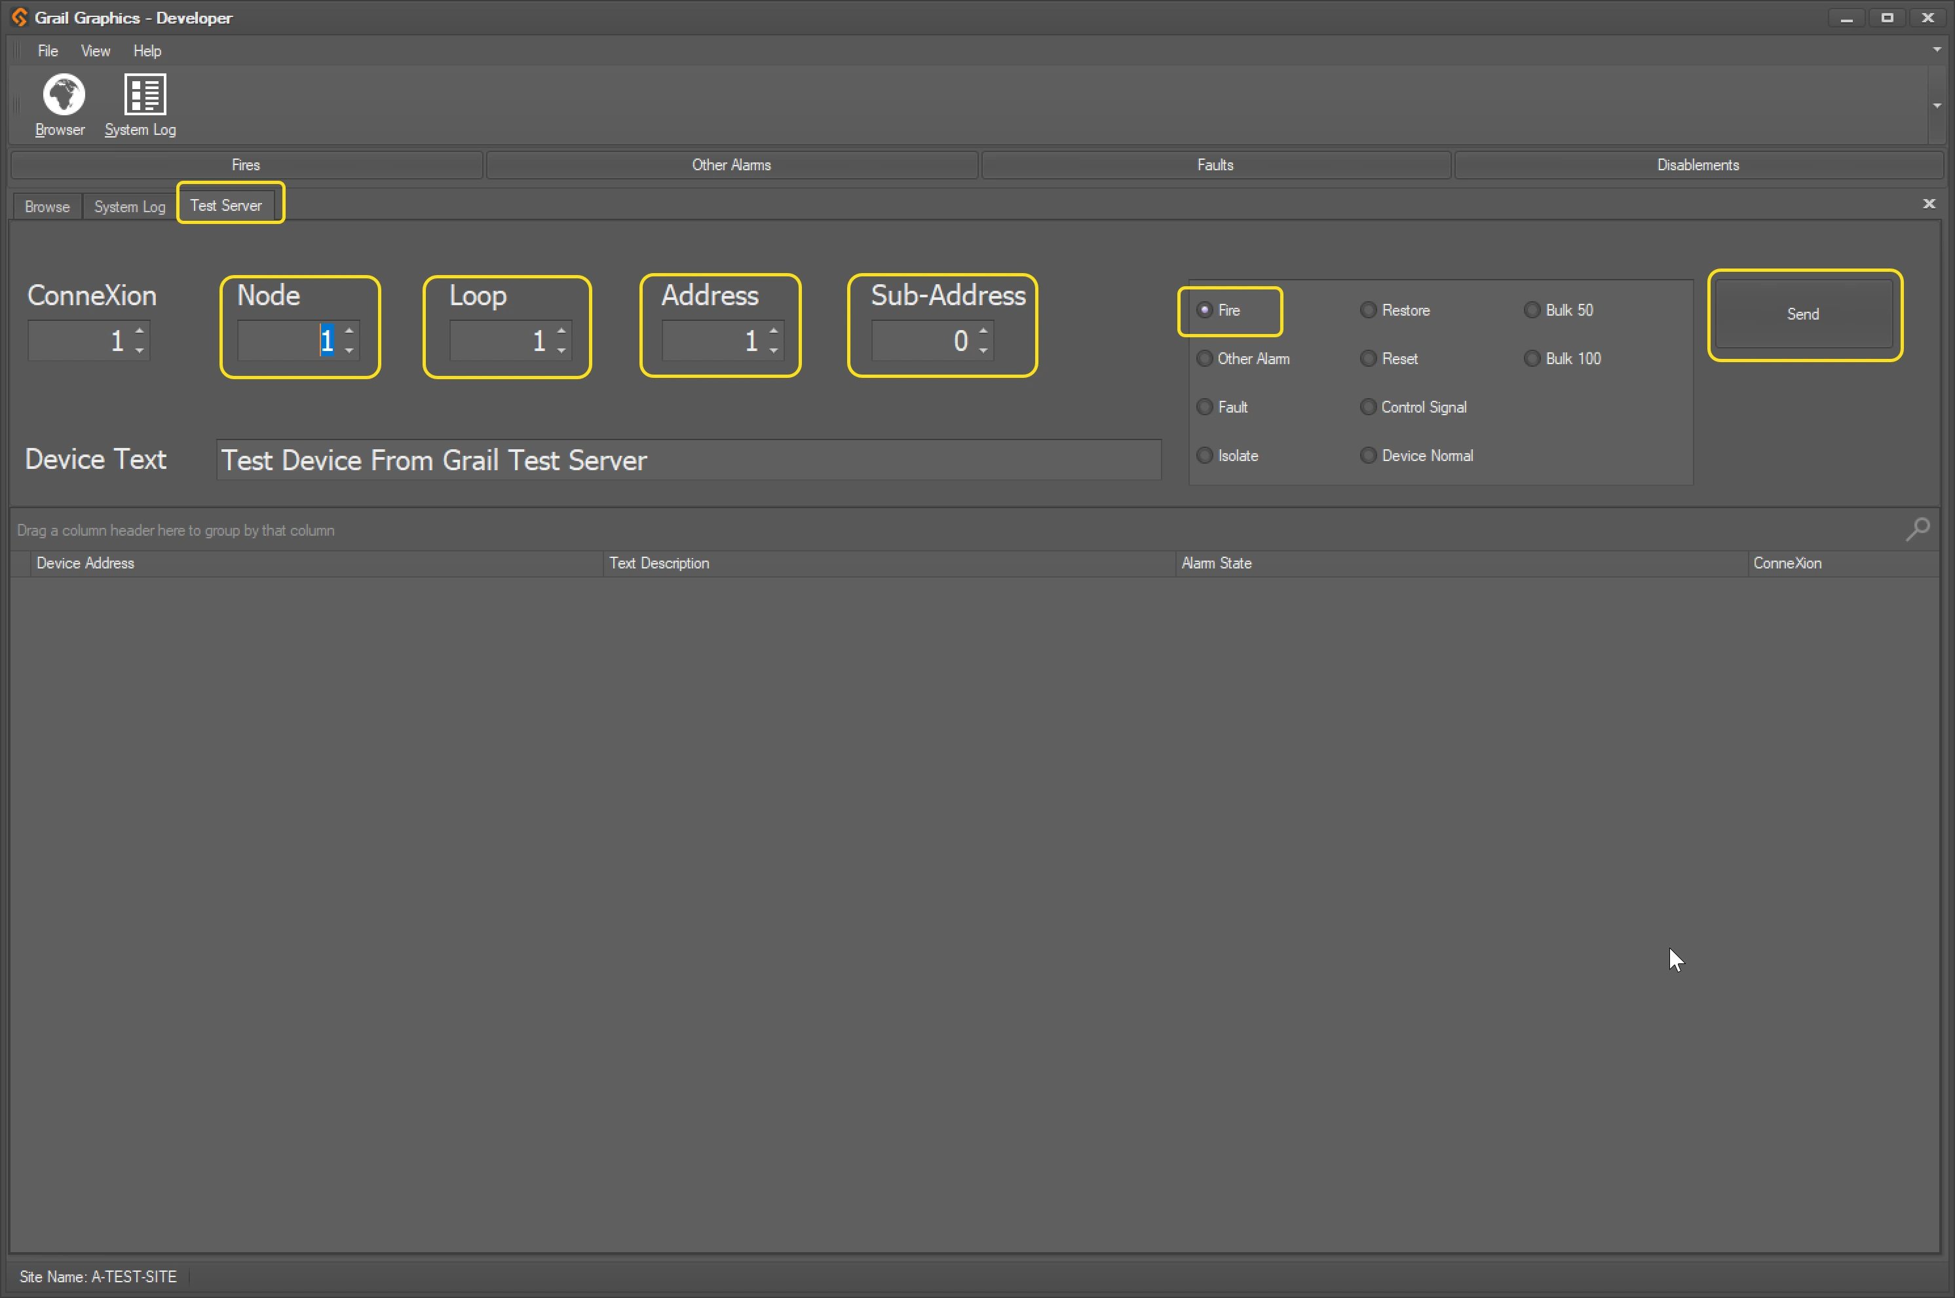1955x1298 pixels.
Task: Open the toolbar overflow dropdown arrow
Action: (x=1937, y=105)
